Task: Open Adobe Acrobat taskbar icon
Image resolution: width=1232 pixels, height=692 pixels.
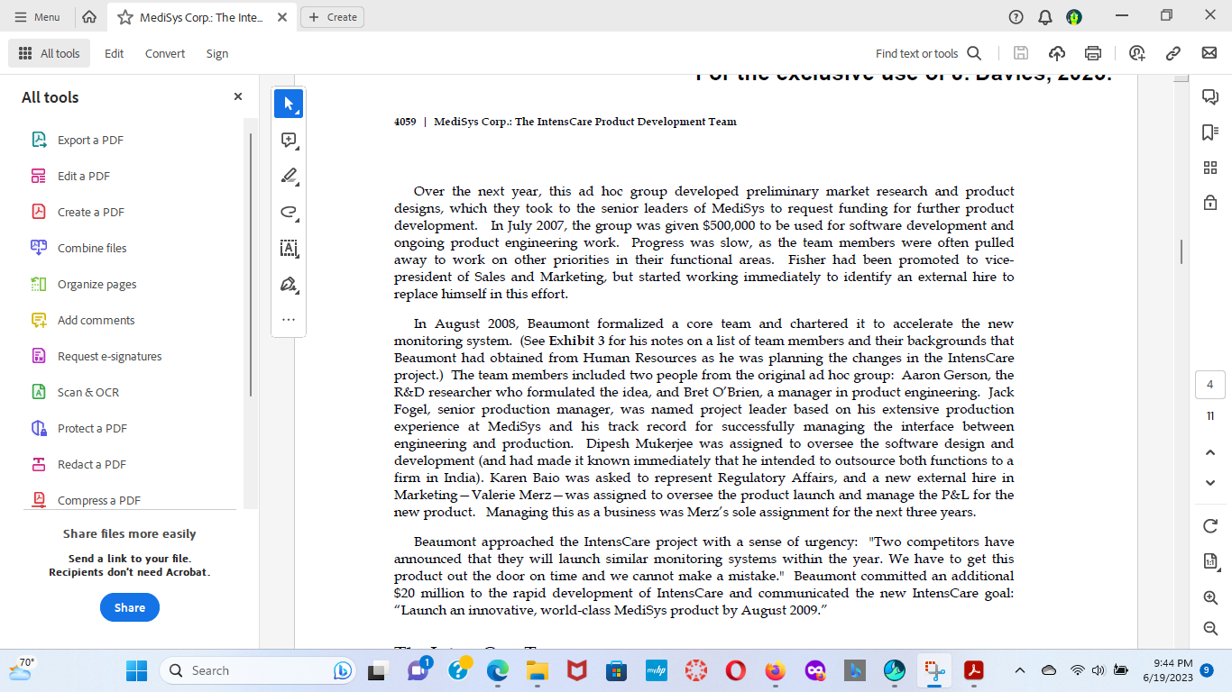Action: coord(974,670)
